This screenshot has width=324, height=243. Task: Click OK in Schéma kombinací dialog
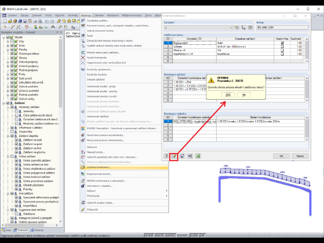pos(281,156)
